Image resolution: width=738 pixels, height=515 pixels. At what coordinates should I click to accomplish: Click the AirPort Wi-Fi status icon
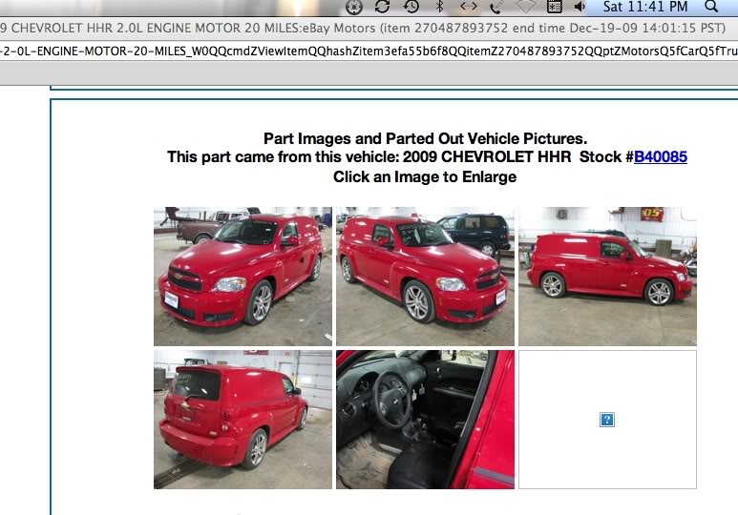click(x=526, y=7)
